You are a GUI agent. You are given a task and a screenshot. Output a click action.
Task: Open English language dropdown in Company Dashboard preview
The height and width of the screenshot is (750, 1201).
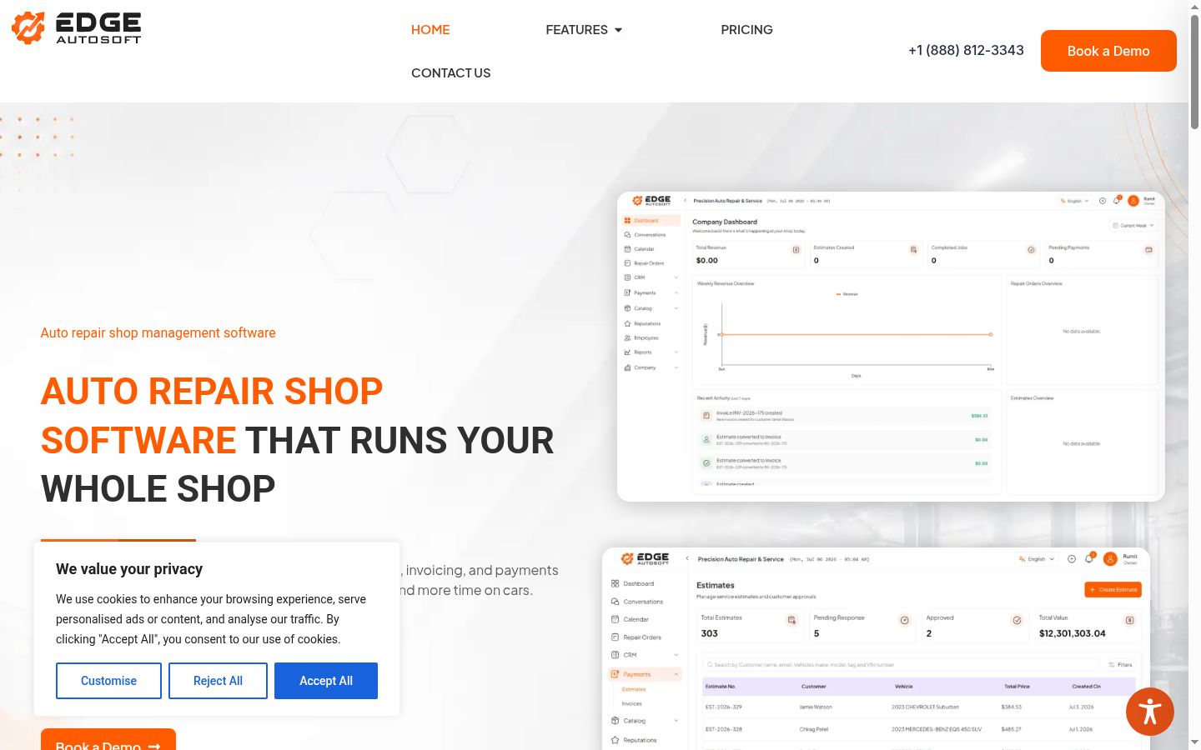point(1074,201)
